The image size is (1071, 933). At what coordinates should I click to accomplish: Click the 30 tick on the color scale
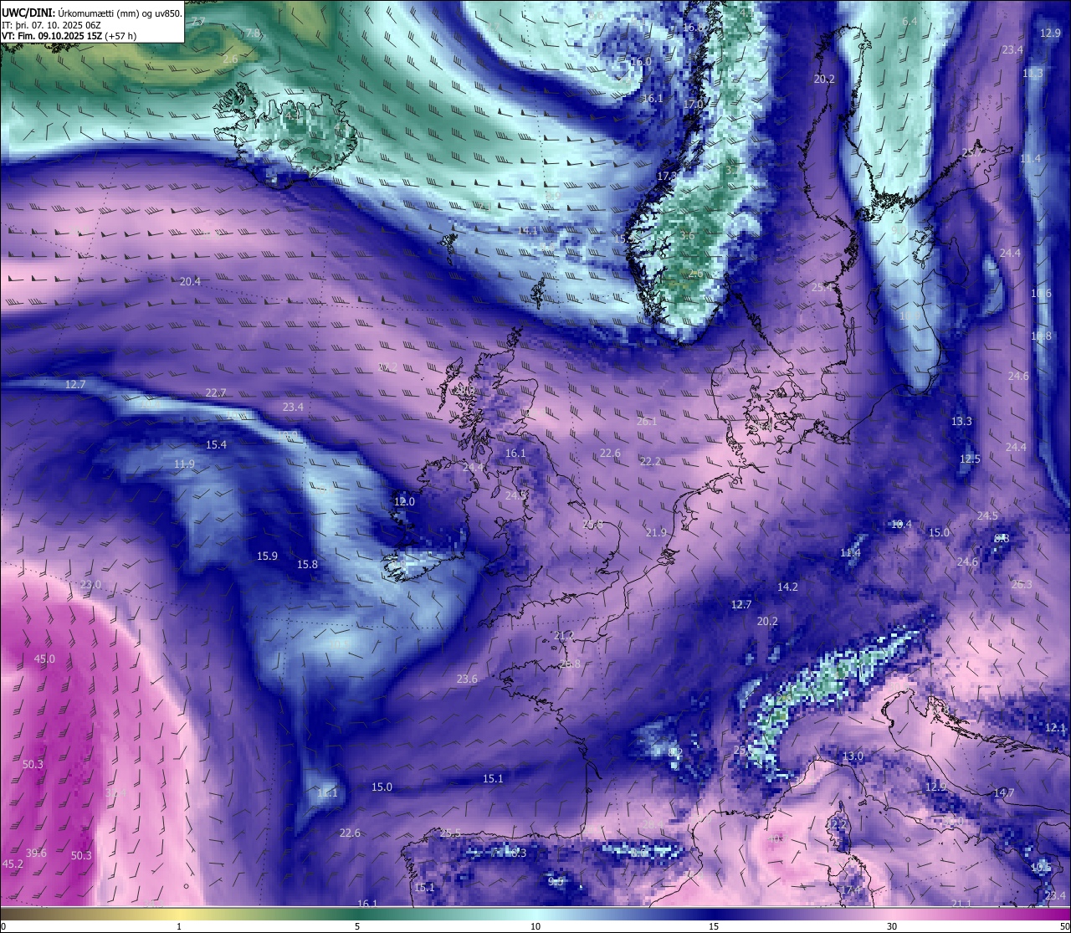(x=892, y=926)
